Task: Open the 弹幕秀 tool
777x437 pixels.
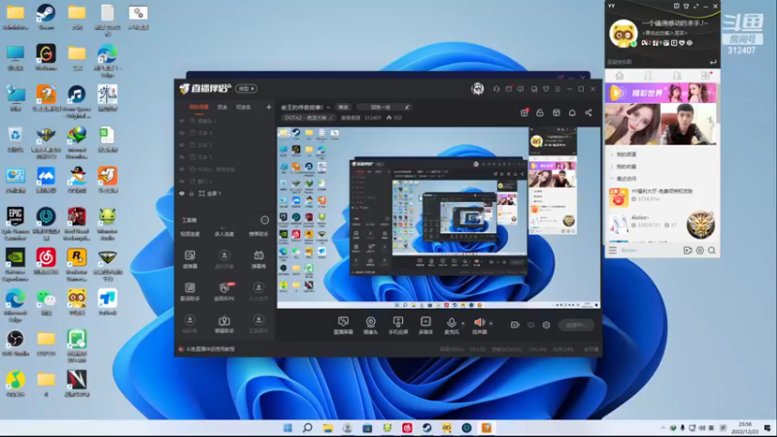Action: pyautogui.click(x=258, y=259)
